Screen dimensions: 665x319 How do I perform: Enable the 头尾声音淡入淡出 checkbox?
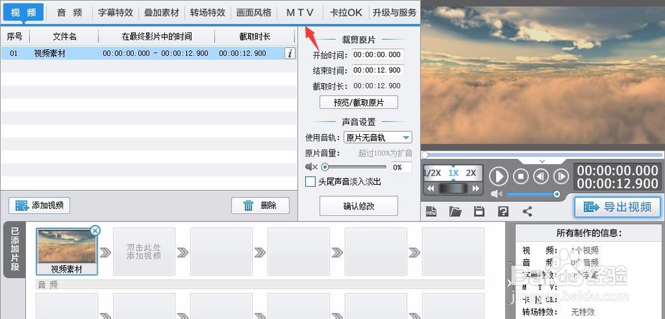(311, 181)
